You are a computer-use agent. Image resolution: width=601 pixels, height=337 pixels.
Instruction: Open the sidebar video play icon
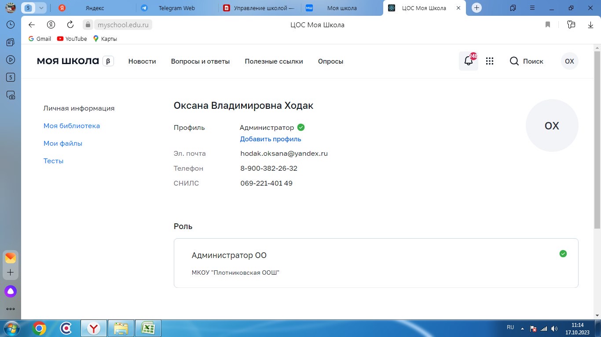[11, 60]
